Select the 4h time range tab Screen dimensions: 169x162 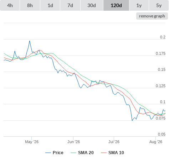[x=10, y=5]
